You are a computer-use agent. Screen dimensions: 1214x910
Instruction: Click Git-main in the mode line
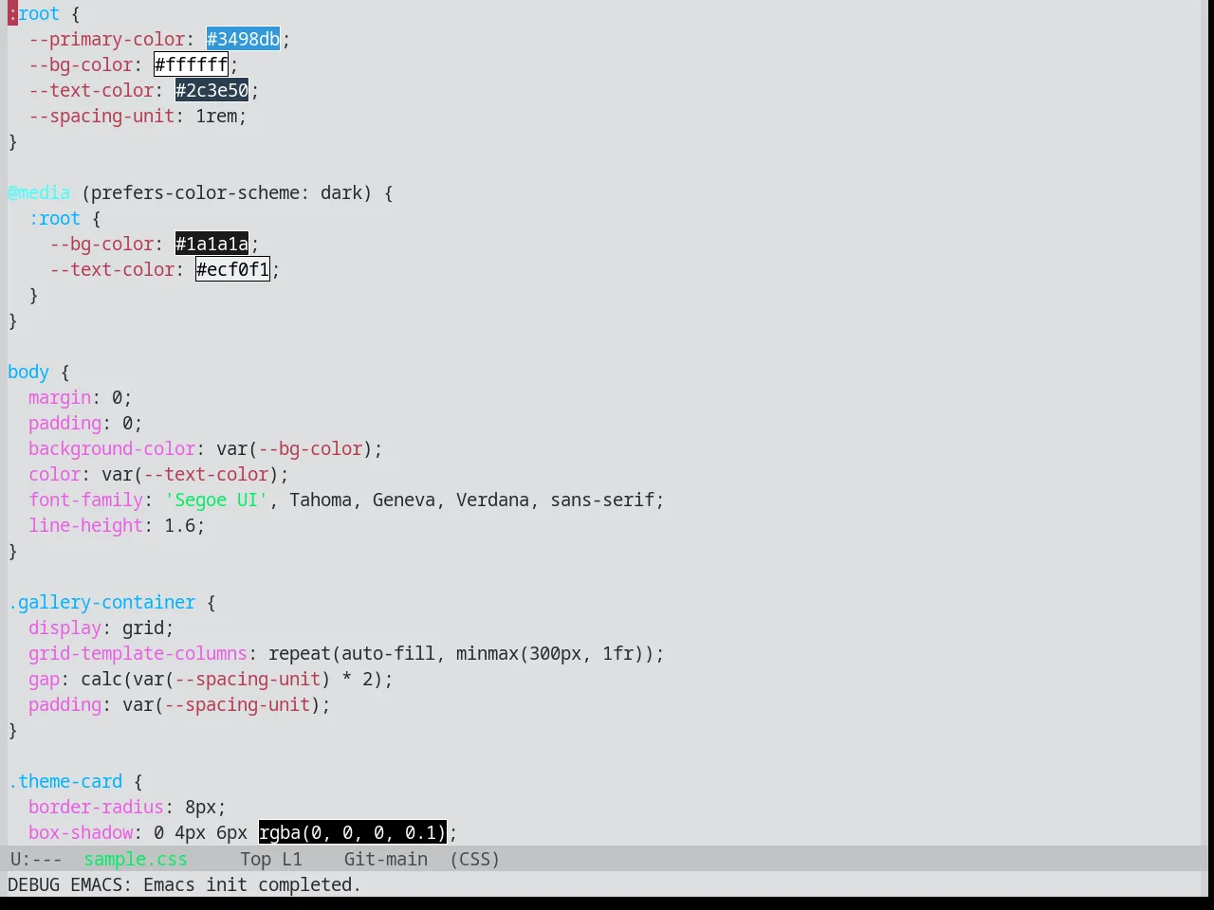pyautogui.click(x=385, y=859)
